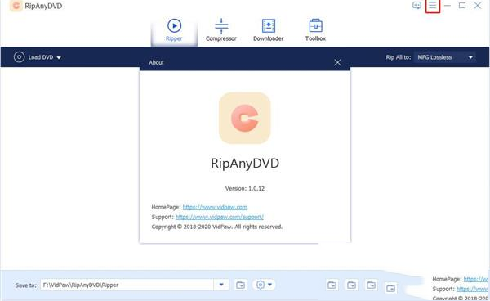Switch to the Compressor tab
Screen dimensions: 490x301
point(221,30)
